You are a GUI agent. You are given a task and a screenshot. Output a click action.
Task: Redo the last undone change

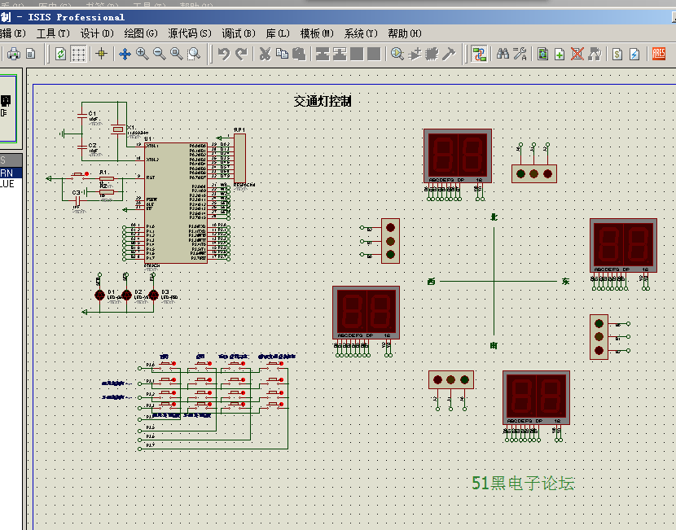pyautogui.click(x=241, y=54)
